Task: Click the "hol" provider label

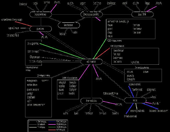Action: [154, 97]
